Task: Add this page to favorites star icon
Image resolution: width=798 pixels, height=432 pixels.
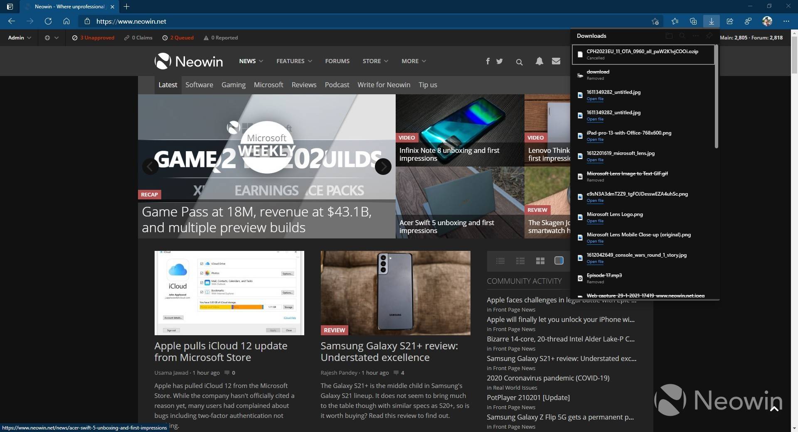Action: [655, 21]
